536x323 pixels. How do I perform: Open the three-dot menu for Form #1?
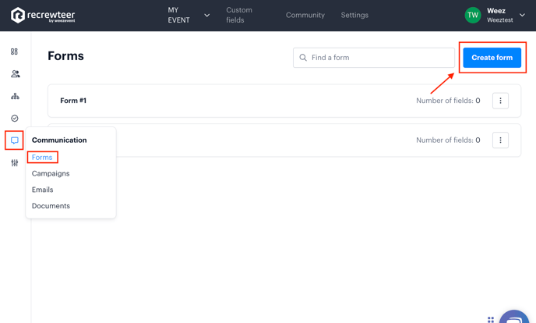tap(500, 101)
